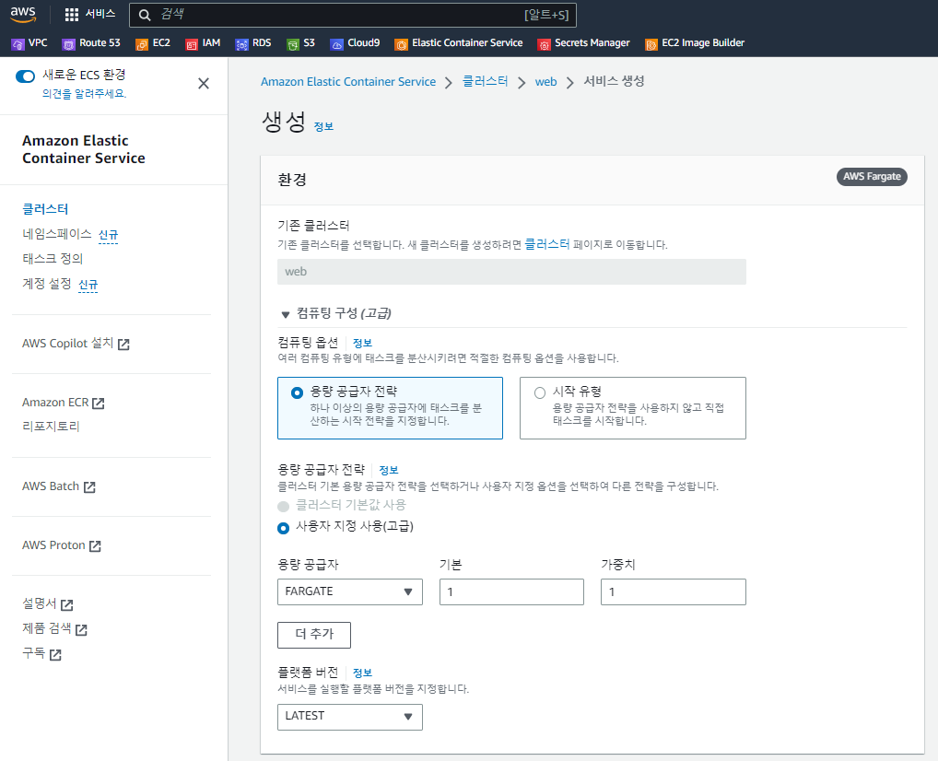Open 계정 설정 in side navigation

[47, 284]
